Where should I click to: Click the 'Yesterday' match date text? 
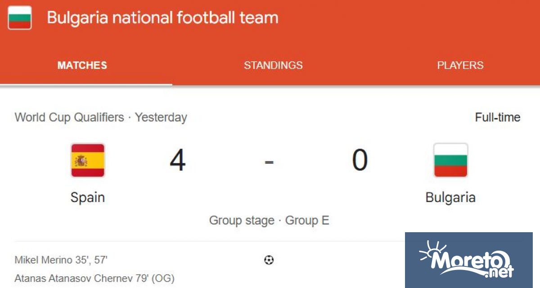point(161,117)
